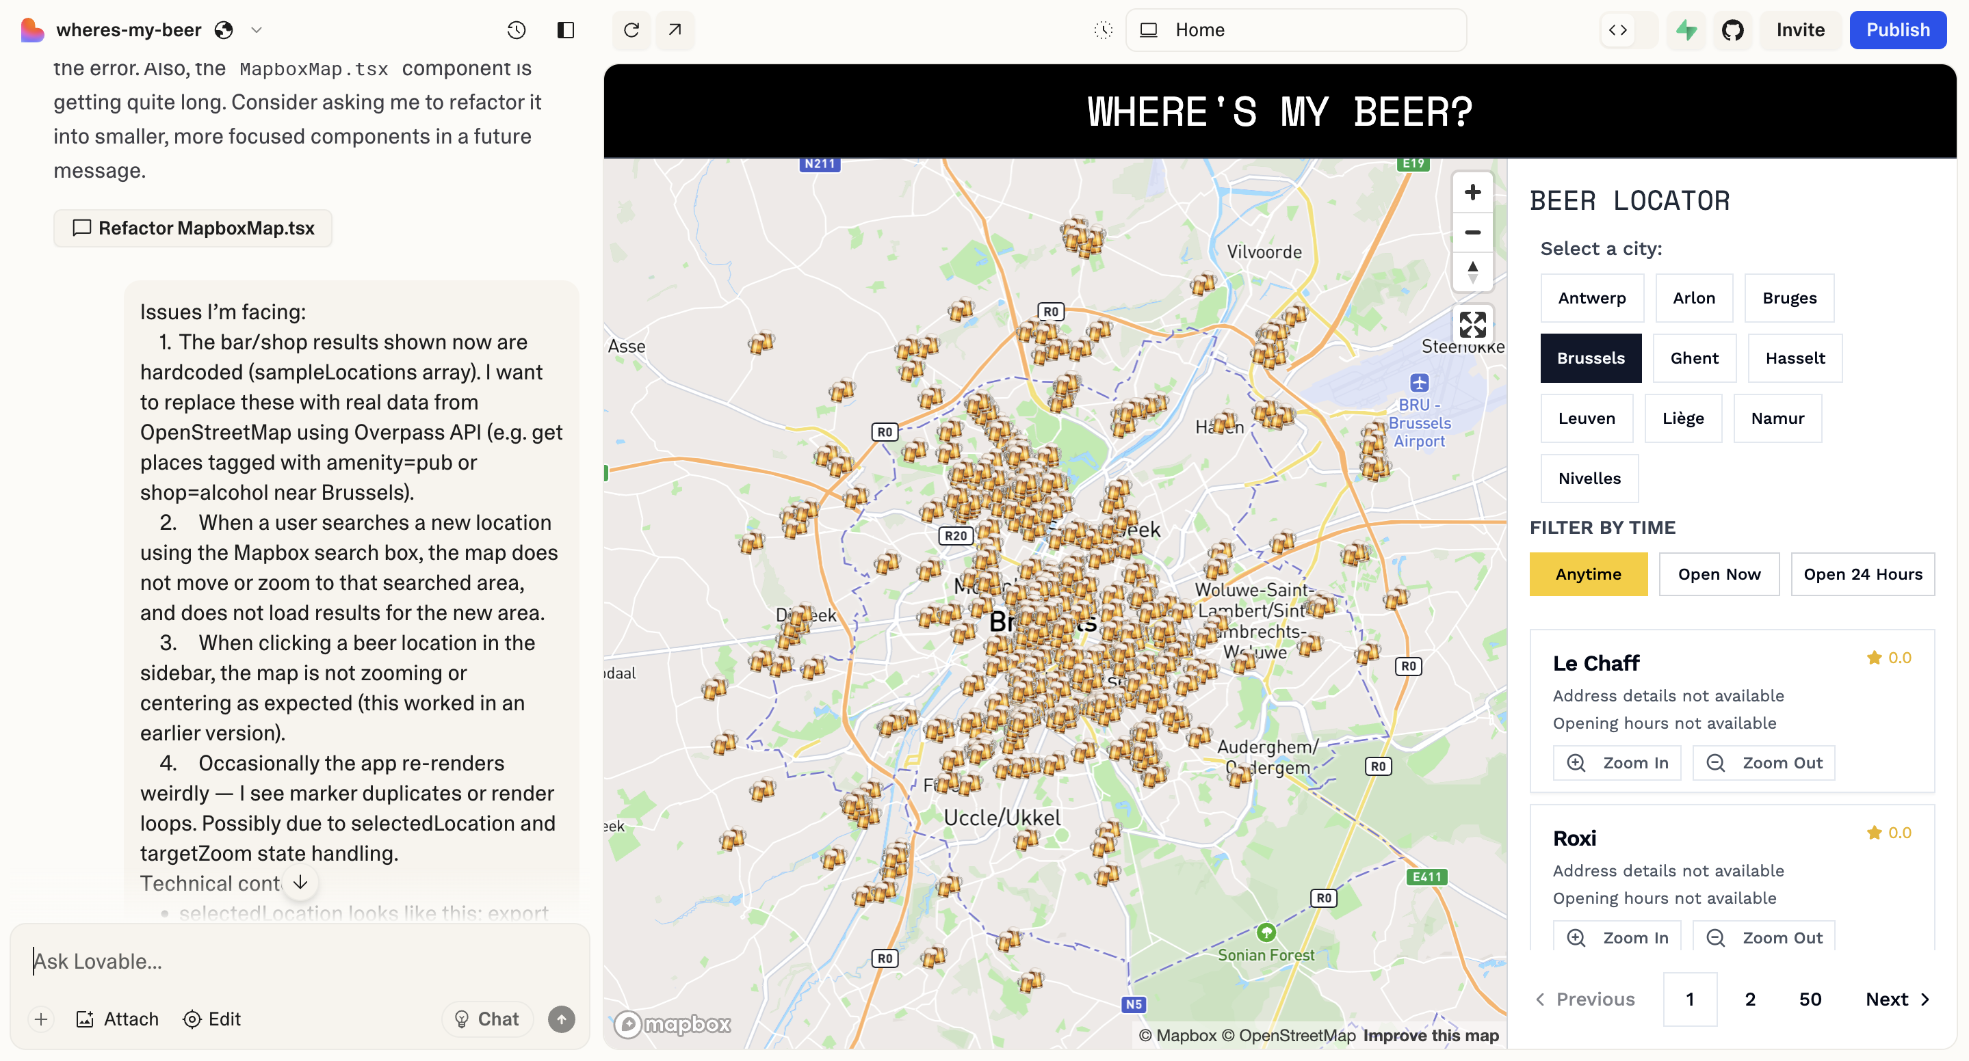Zoom Out on Le Chaff
The height and width of the screenshot is (1061, 1969).
point(1763,763)
